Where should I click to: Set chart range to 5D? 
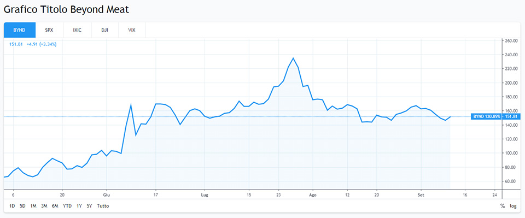click(22, 206)
